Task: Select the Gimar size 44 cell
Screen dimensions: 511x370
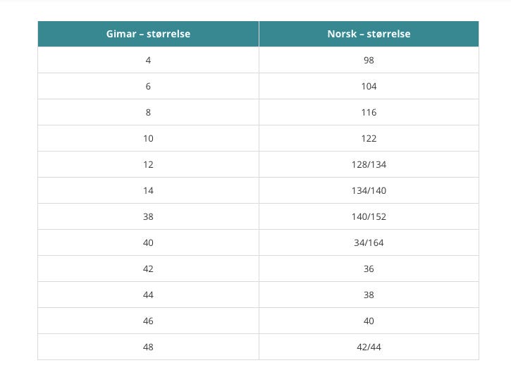Action: pos(148,295)
